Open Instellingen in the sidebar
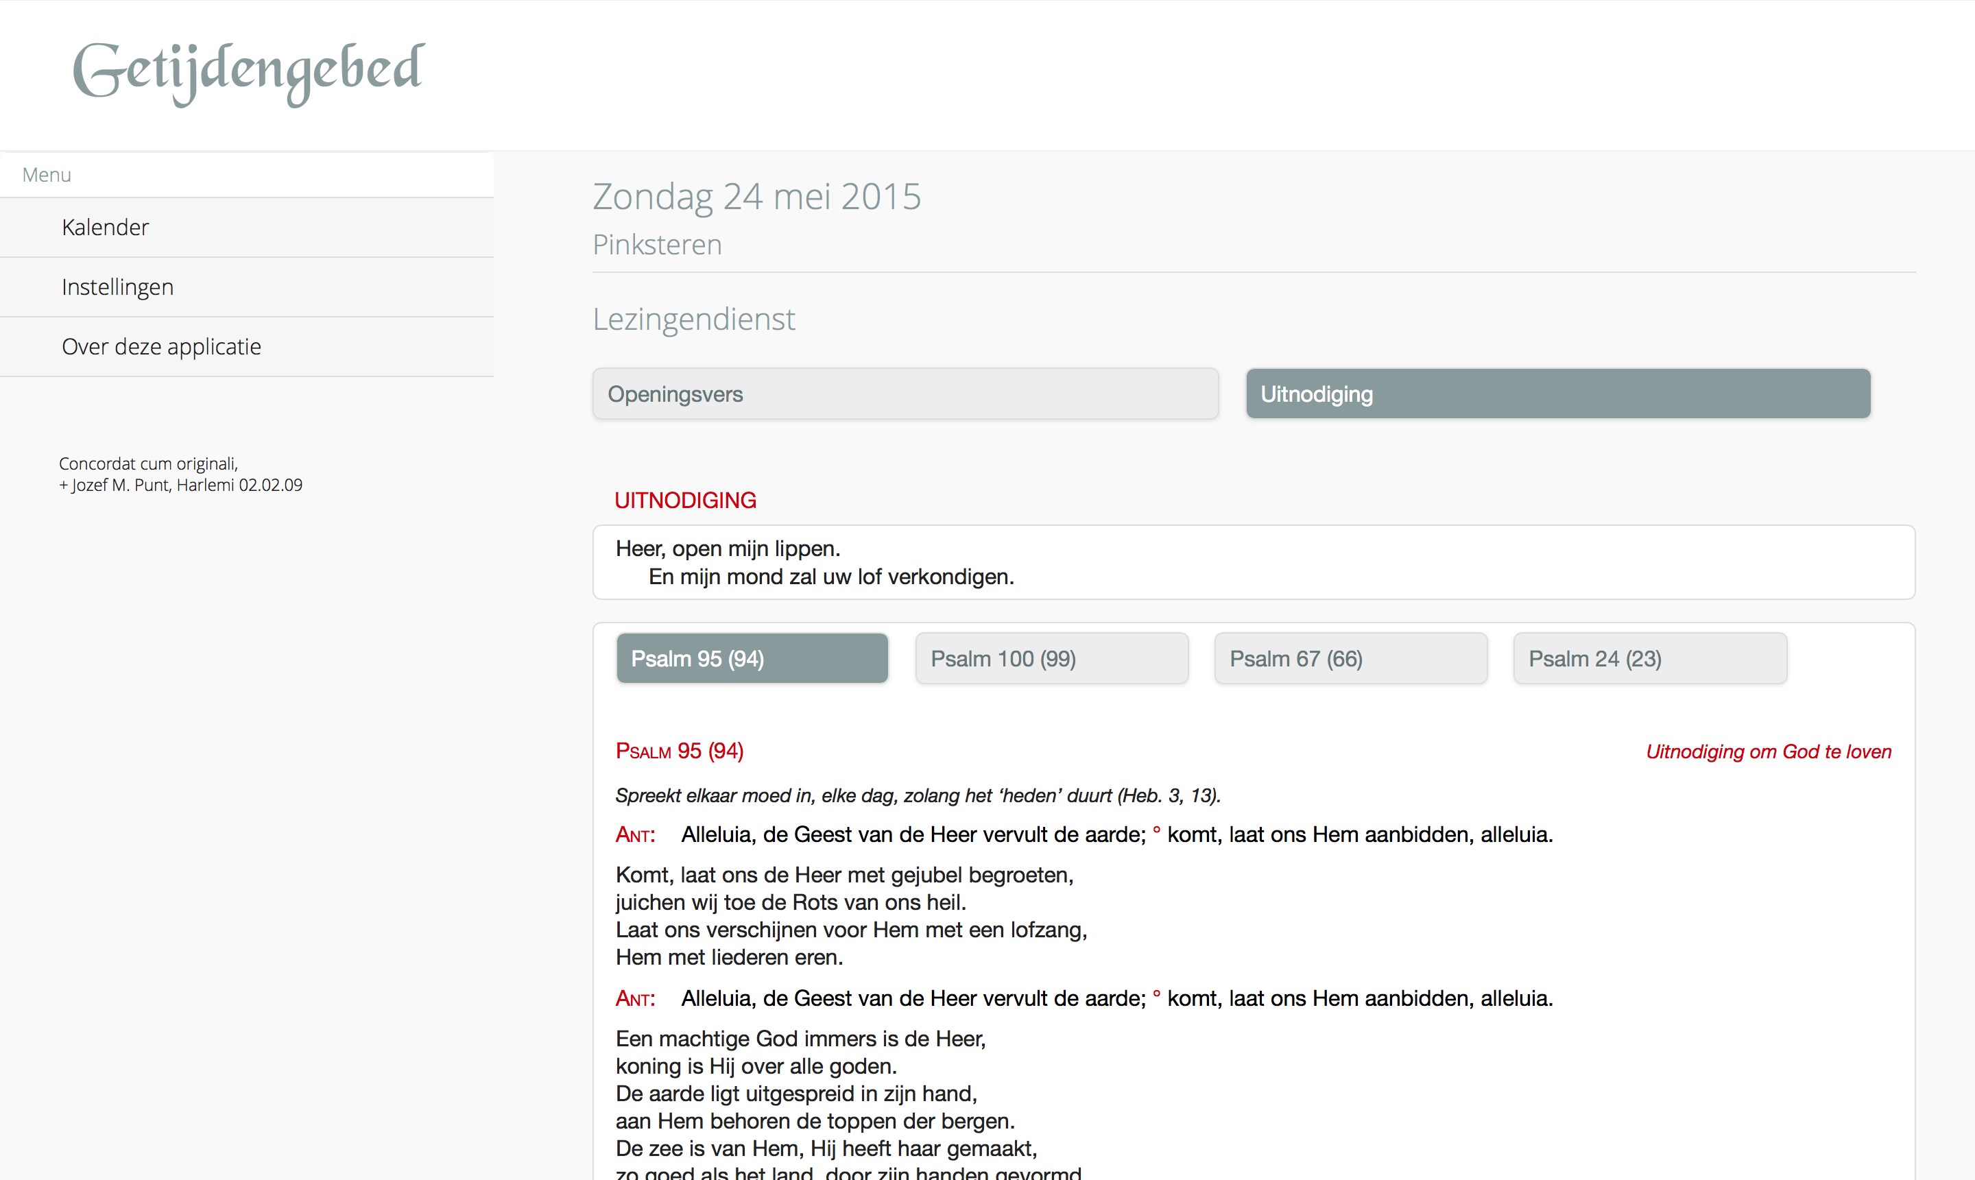The height and width of the screenshot is (1180, 1975). [x=117, y=287]
